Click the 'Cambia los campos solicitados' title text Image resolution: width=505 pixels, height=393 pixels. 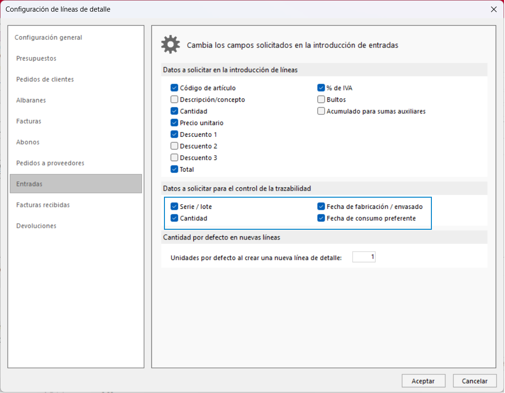point(293,45)
